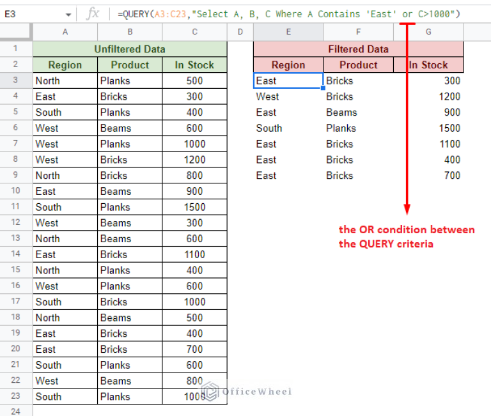This screenshot has width=491, height=416.
Task: Click the Filtered Data title cell
Action: tap(358, 49)
